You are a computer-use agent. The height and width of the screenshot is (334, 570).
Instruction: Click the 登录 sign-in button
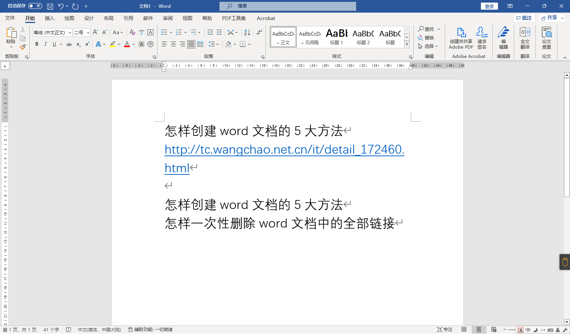click(489, 6)
